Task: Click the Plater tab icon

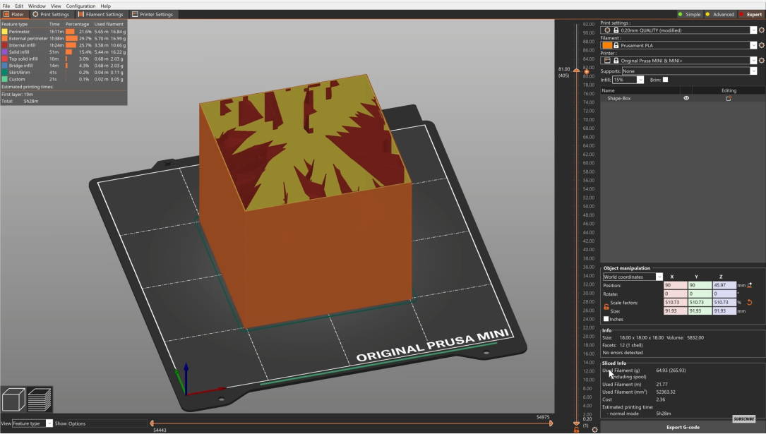Action: 6,14
